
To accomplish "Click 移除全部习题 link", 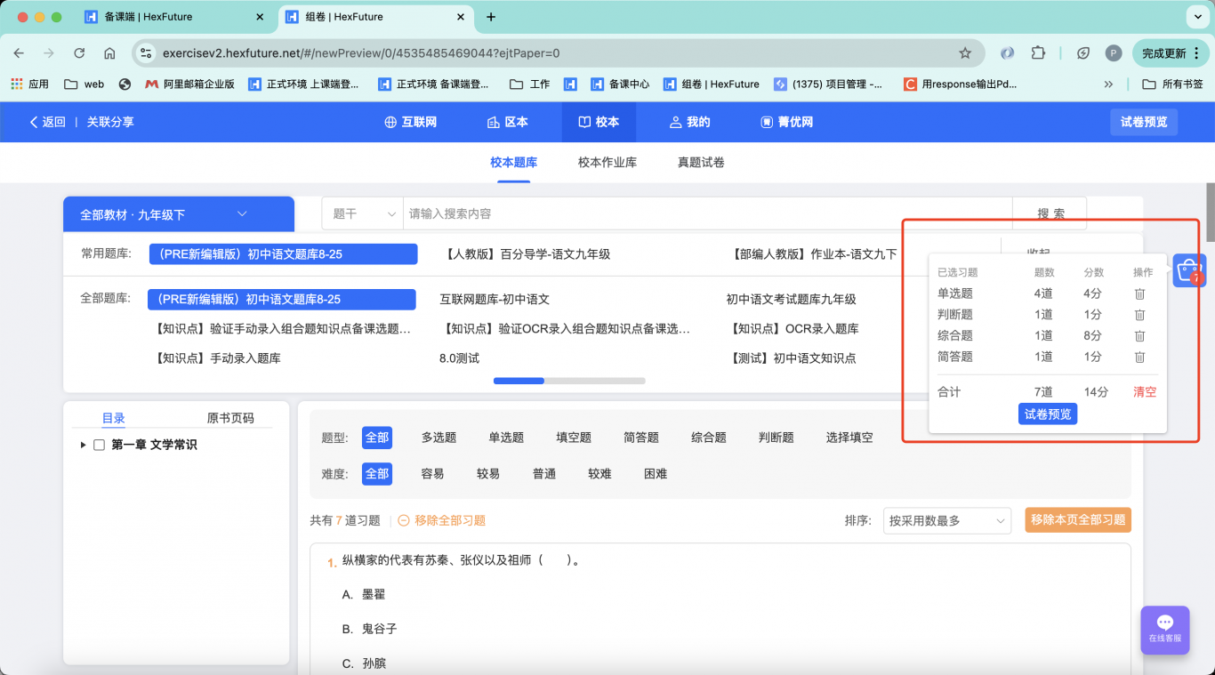I will [x=442, y=521].
